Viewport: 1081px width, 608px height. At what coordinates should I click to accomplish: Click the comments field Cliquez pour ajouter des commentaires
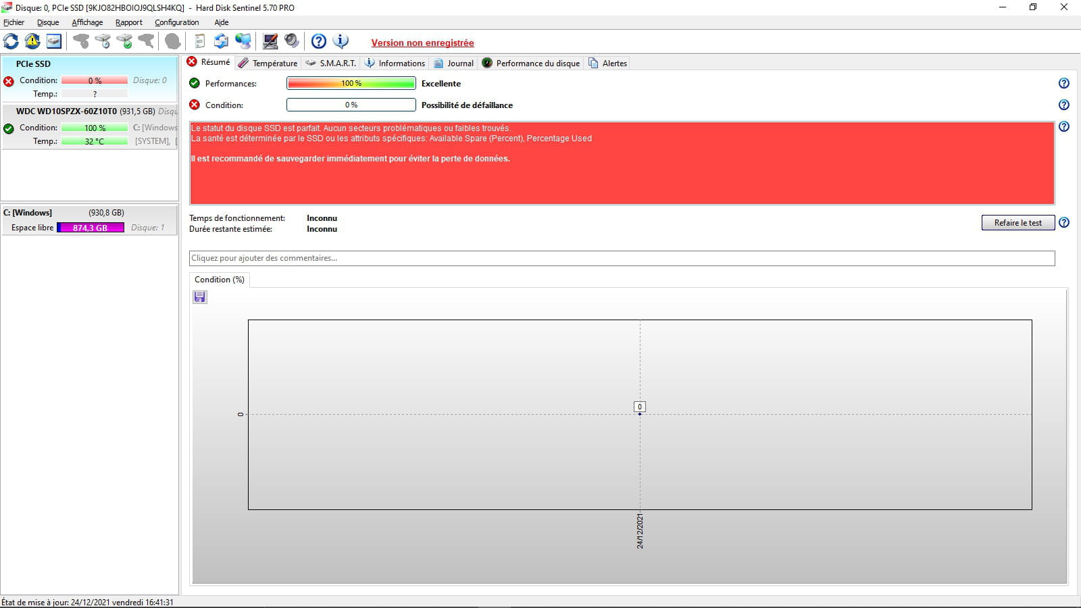coord(622,258)
